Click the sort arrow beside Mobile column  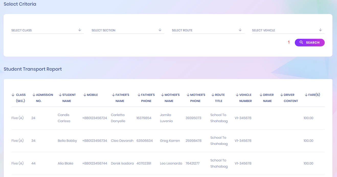click(85, 95)
